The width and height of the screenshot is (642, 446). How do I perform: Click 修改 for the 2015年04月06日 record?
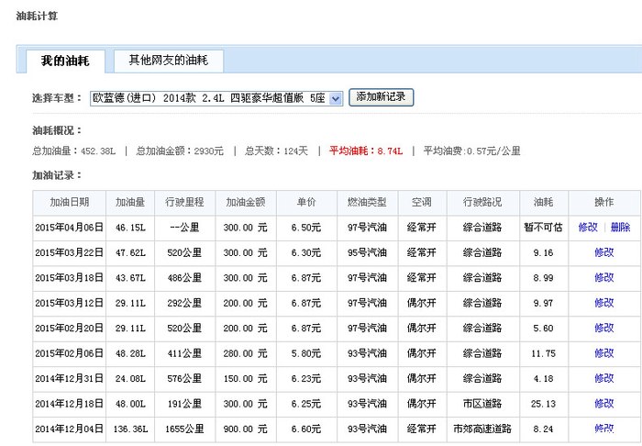point(588,227)
